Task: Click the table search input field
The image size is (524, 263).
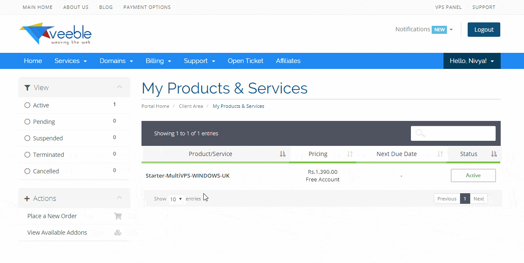Action: pyautogui.click(x=460, y=133)
